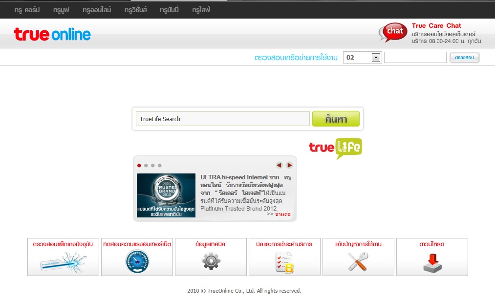
Task: Open ตรวจสอบแพ็กเกจปัจจุบัน package check icon
Action: point(63,262)
